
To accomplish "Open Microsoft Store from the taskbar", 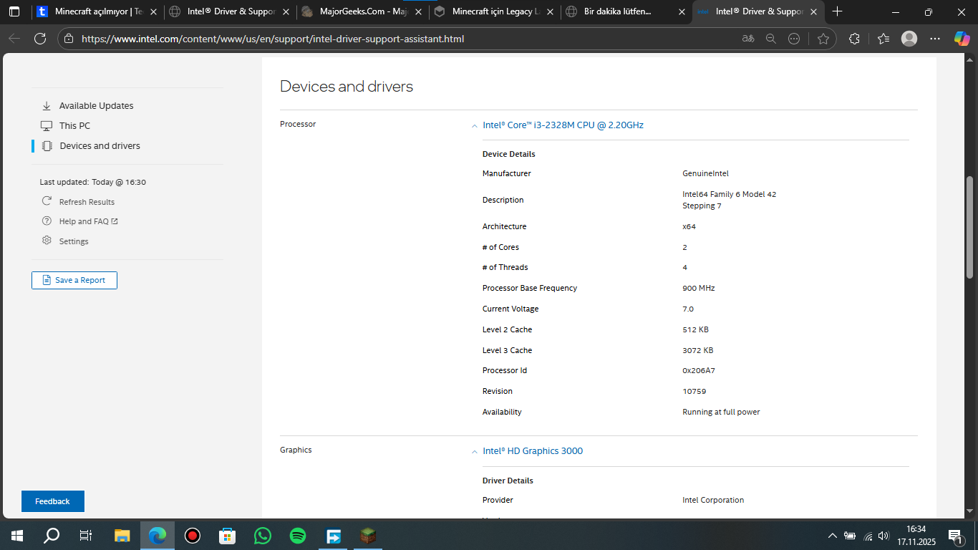I will [227, 536].
